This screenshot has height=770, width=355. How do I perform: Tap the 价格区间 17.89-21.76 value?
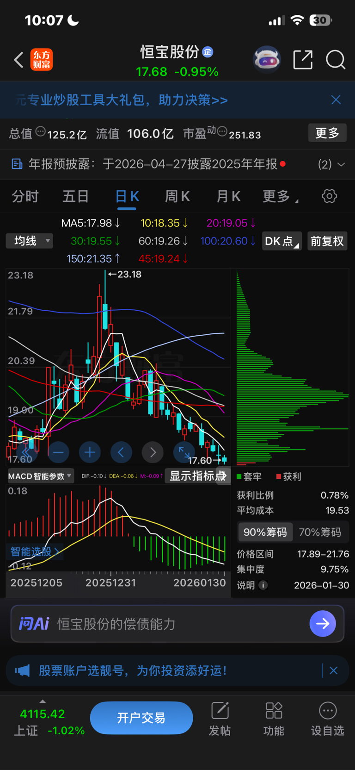pyautogui.click(x=323, y=554)
